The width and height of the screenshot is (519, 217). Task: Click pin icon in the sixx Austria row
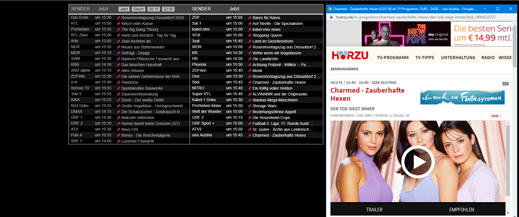pyautogui.click(x=250, y=135)
